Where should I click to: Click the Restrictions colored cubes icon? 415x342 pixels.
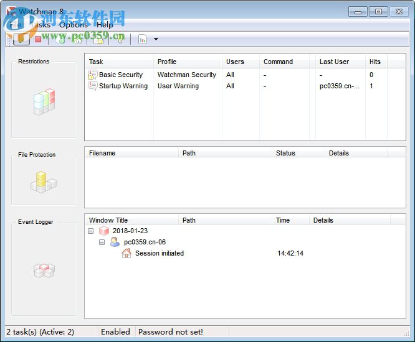pos(44,102)
